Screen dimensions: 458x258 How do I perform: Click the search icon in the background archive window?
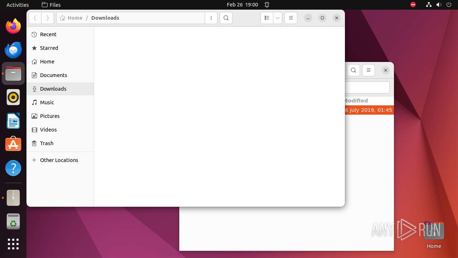pos(354,70)
